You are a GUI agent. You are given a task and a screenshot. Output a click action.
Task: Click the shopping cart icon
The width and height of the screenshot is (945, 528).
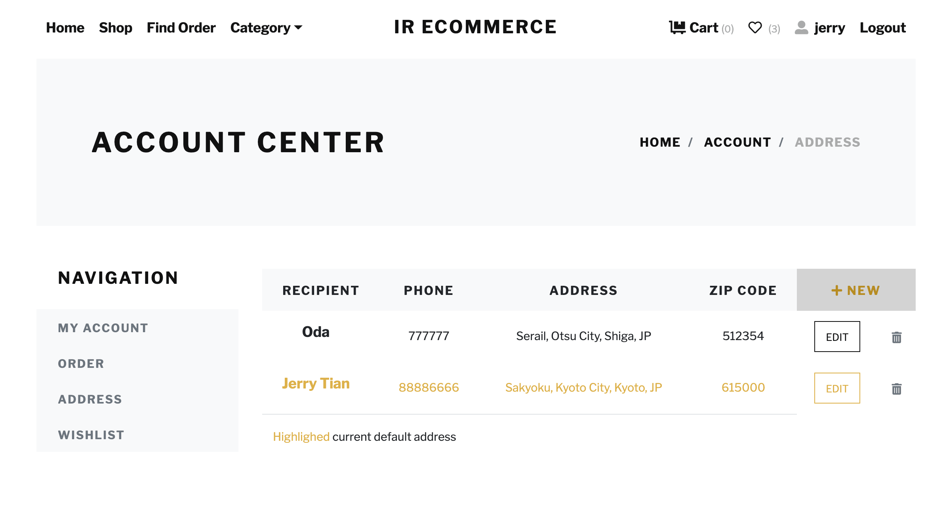677,27
